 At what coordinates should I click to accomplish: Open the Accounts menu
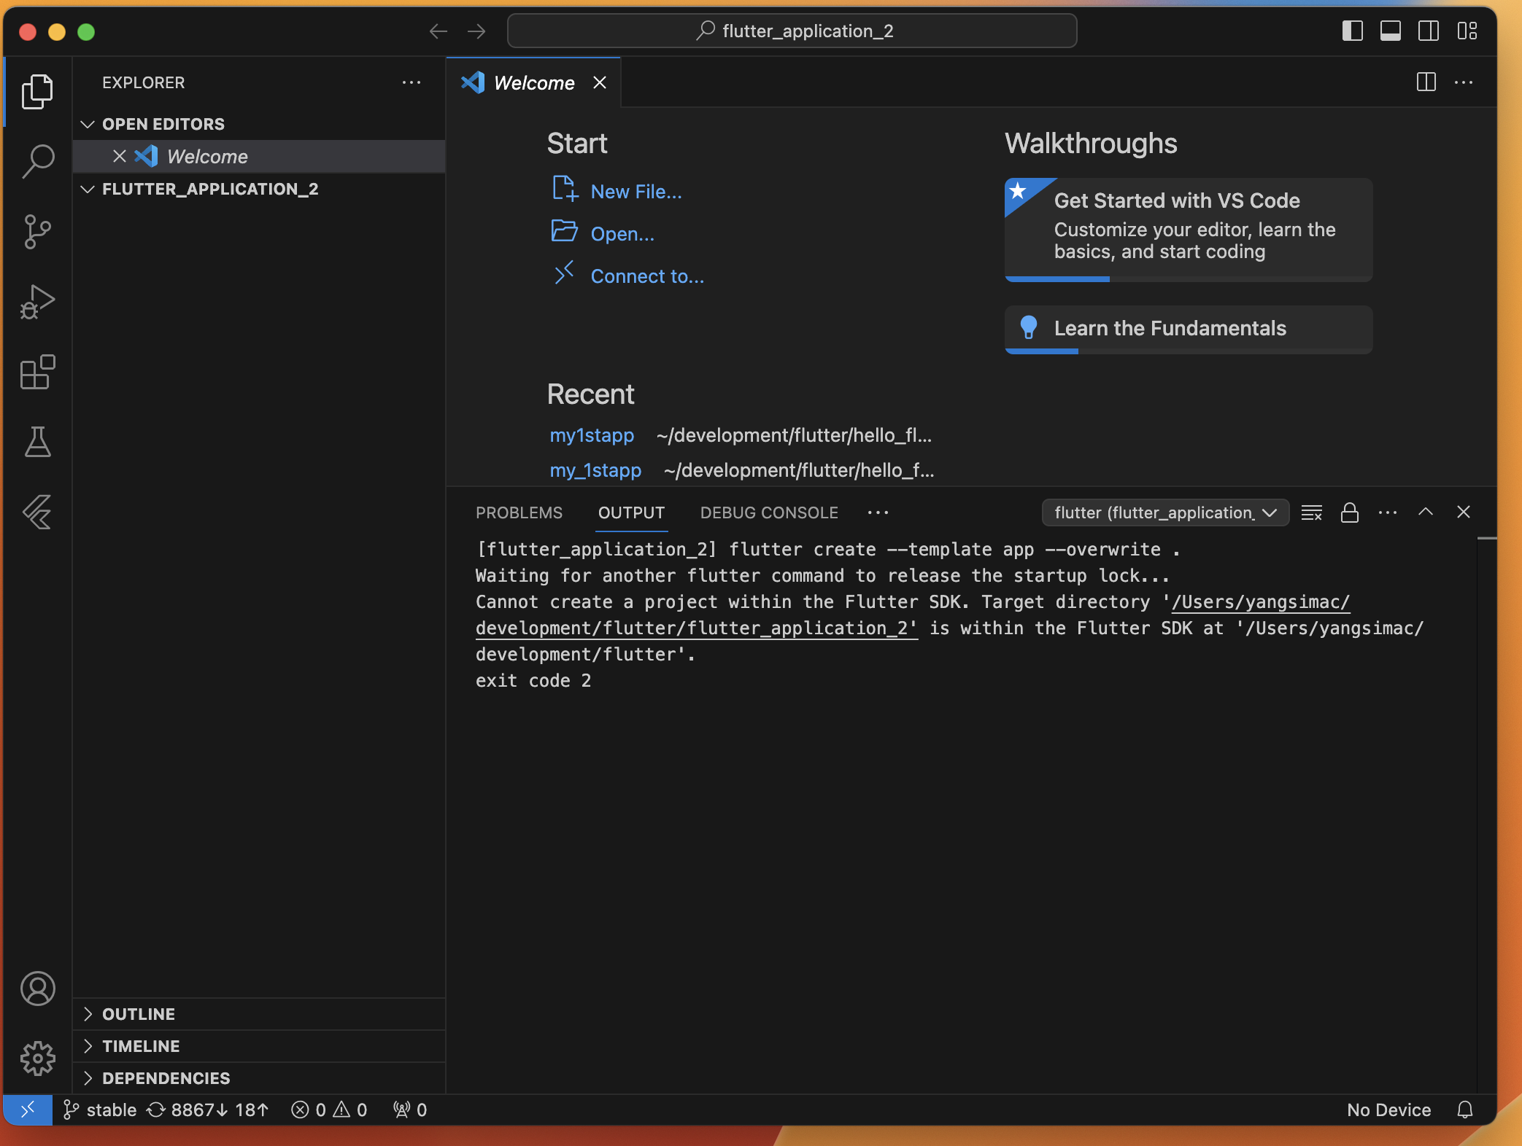(37, 989)
